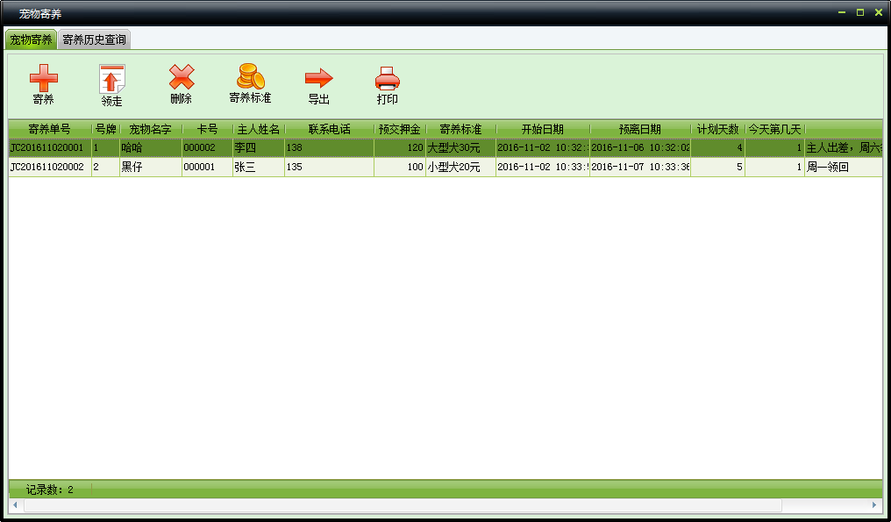Sort by 寄养单号 column header
This screenshot has height=522, width=891.
[49, 129]
